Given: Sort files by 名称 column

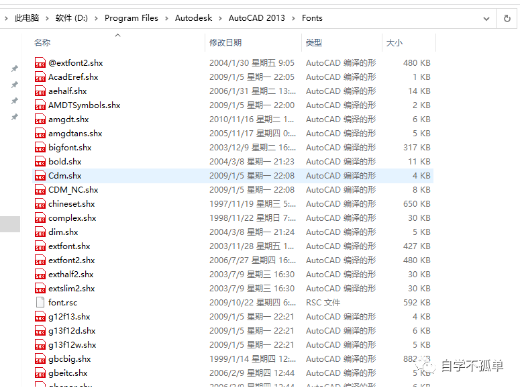Looking at the screenshot, I should (42, 42).
